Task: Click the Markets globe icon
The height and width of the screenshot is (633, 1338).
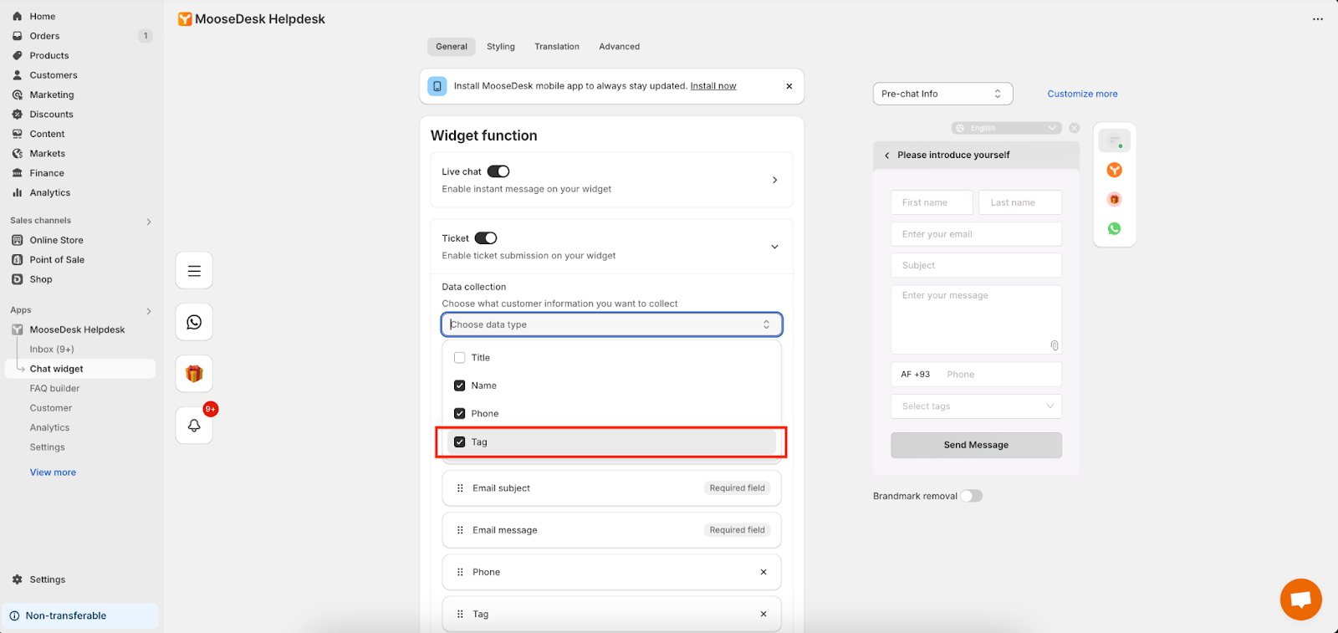Action: pyautogui.click(x=18, y=154)
